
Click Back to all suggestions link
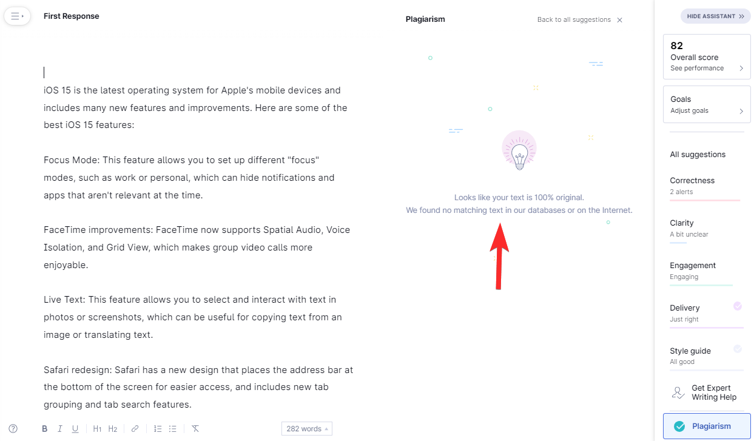(x=574, y=19)
